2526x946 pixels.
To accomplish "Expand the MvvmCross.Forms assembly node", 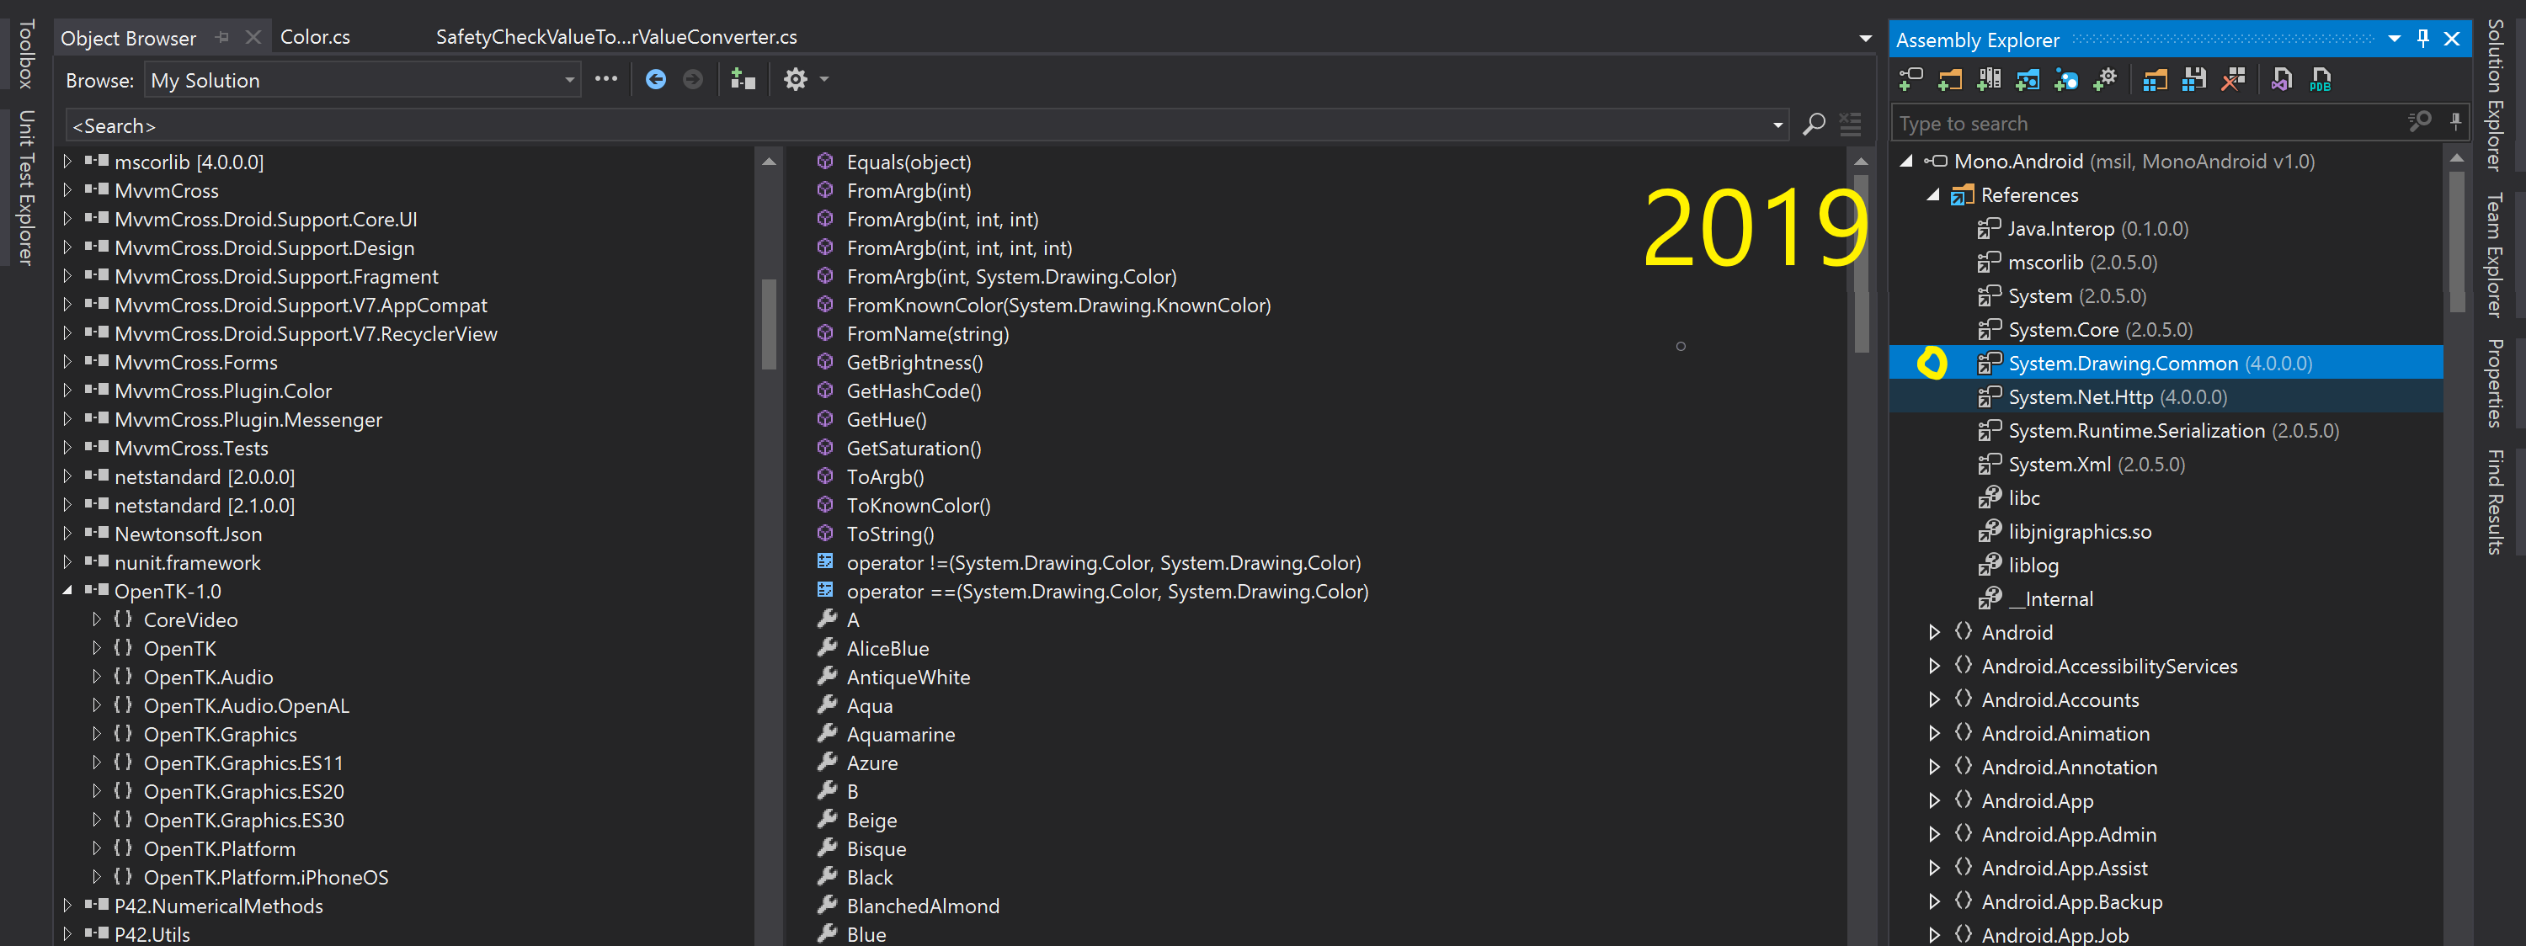I will 67,362.
